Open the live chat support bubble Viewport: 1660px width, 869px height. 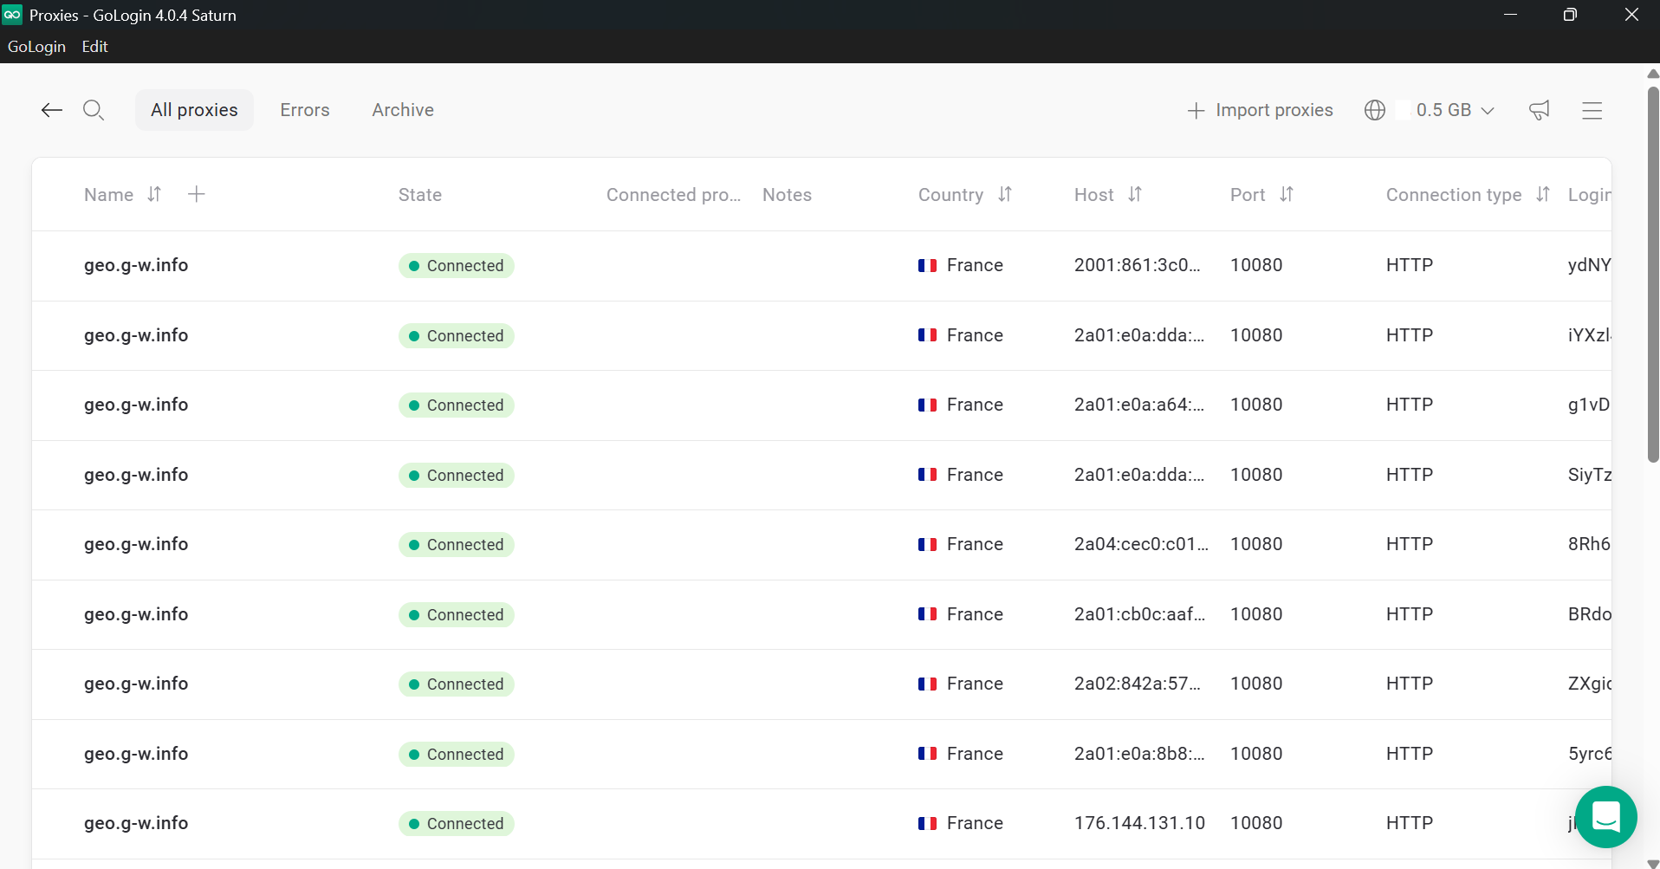coord(1605,816)
